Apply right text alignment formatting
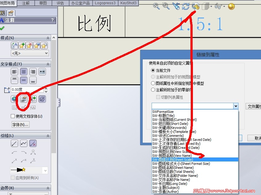 click(x=33, y=72)
